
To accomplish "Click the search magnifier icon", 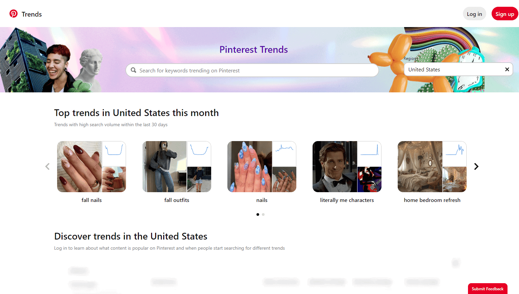I will click(x=133, y=70).
